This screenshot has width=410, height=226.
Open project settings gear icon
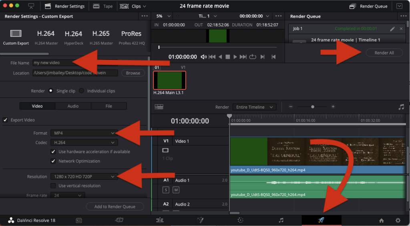pos(398,220)
